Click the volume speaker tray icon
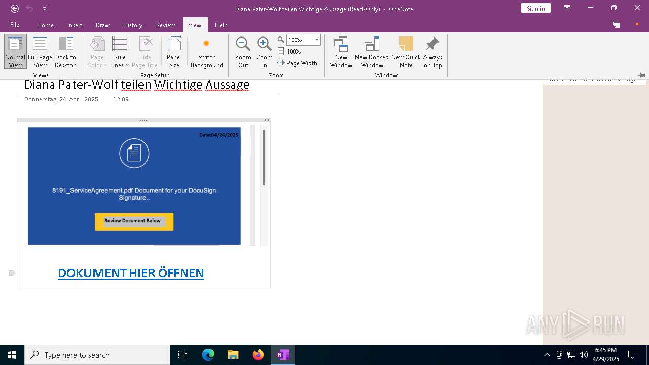The image size is (649, 365). [584, 355]
